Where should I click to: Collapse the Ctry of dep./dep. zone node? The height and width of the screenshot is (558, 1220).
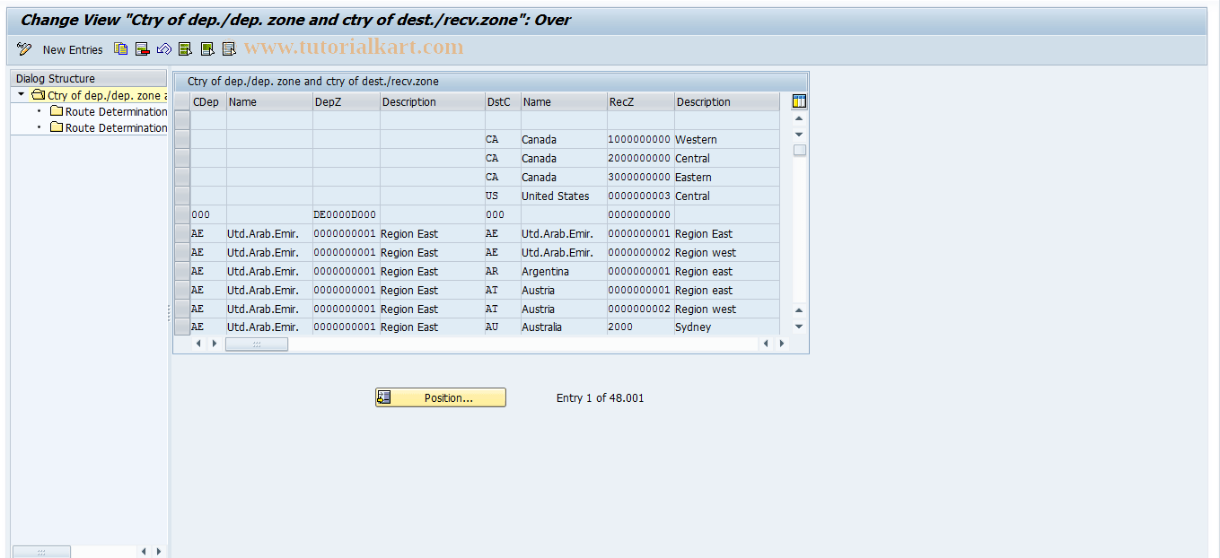pos(20,94)
